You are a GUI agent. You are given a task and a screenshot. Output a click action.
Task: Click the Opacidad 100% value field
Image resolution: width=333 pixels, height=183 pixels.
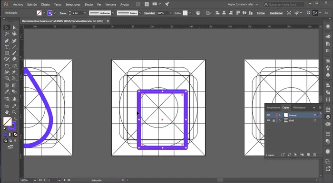(163, 13)
